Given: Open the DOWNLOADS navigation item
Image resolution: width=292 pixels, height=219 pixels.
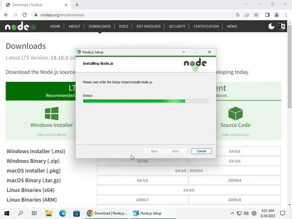Looking at the screenshot, I should pos(100,26).
